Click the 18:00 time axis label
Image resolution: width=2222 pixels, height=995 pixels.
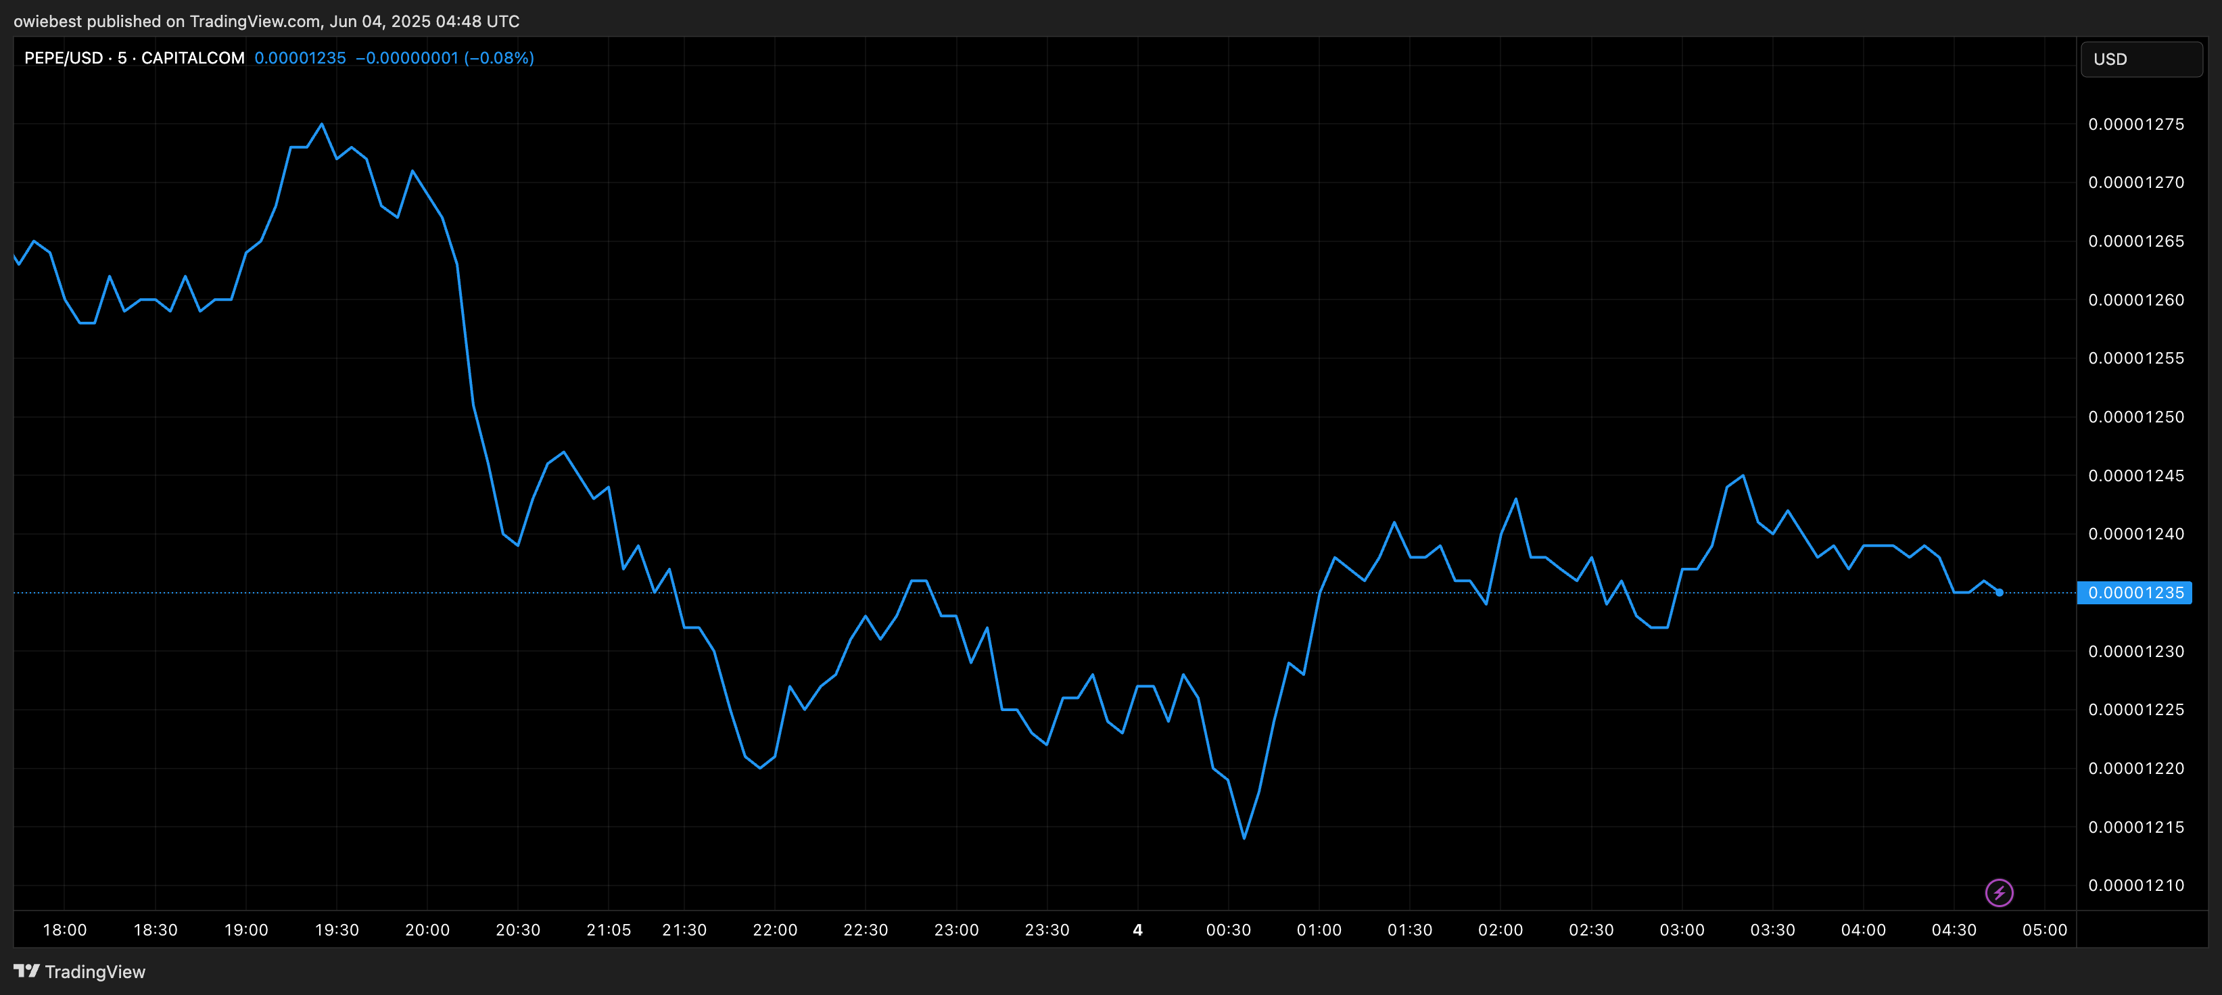[x=65, y=929]
